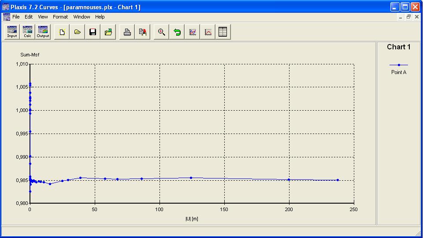The height and width of the screenshot is (238, 423).
Task: Open the Format menu
Action: (x=60, y=17)
